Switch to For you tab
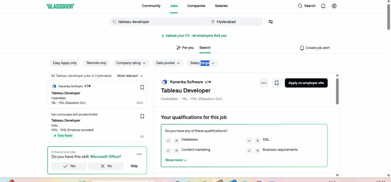 (x=185, y=48)
